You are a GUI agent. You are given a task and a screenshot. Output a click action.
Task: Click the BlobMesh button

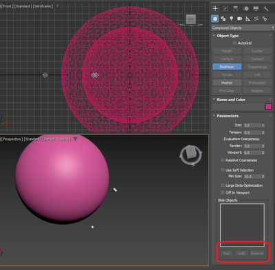coord(227,67)
